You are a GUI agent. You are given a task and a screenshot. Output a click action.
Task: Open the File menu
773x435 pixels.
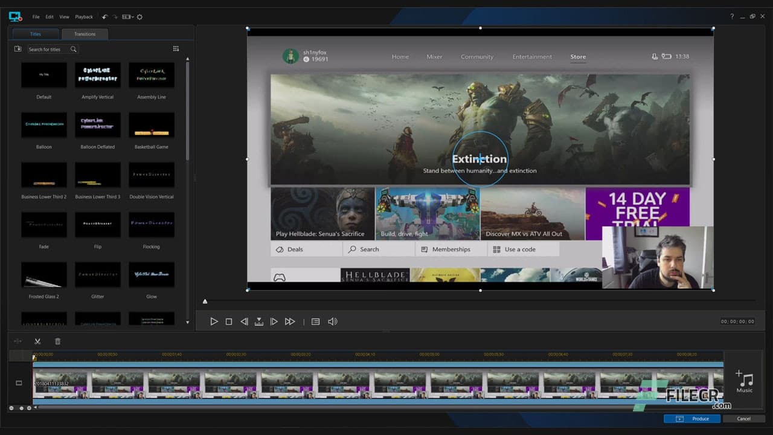pyautogui.click(x=36, y=17)
